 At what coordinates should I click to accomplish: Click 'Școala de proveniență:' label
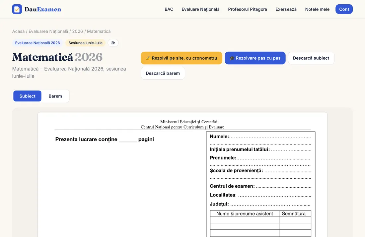236,170
